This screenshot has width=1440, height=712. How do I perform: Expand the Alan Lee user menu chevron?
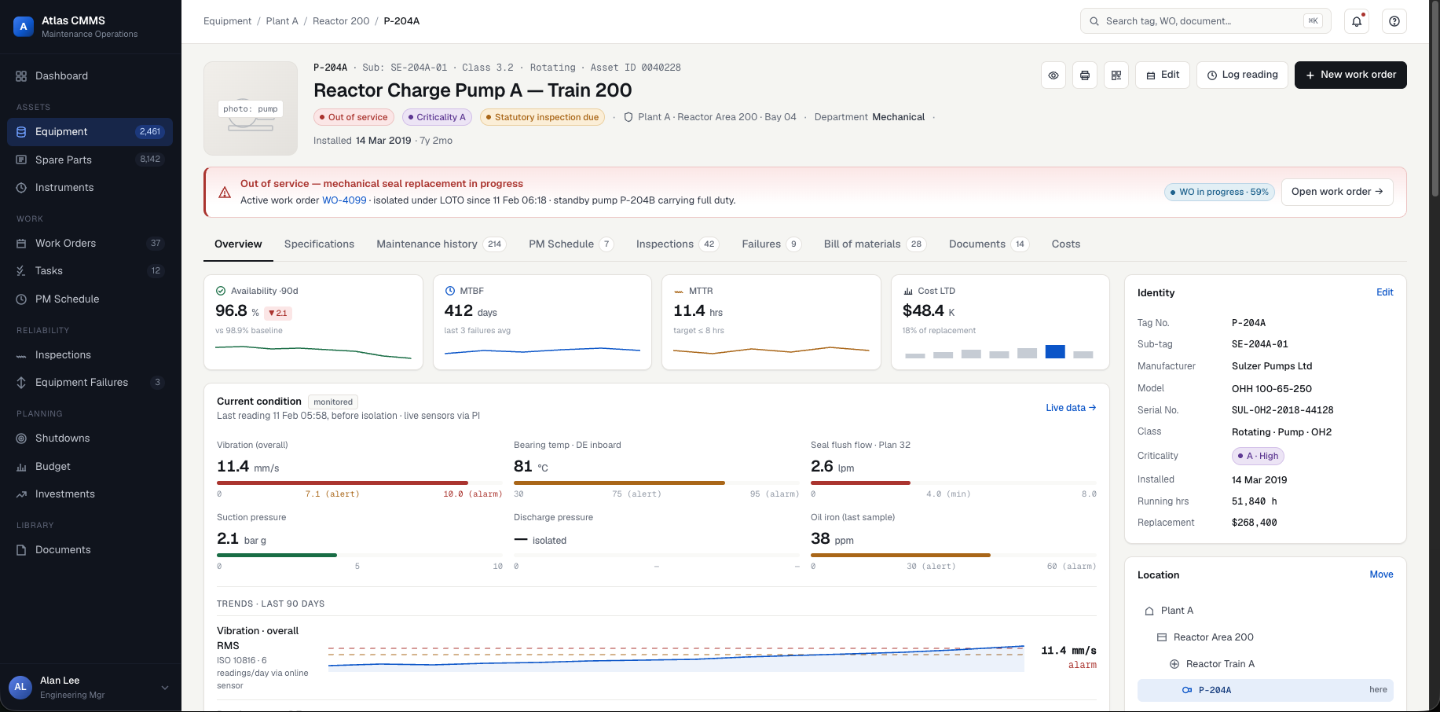click(x=165, y=688)
